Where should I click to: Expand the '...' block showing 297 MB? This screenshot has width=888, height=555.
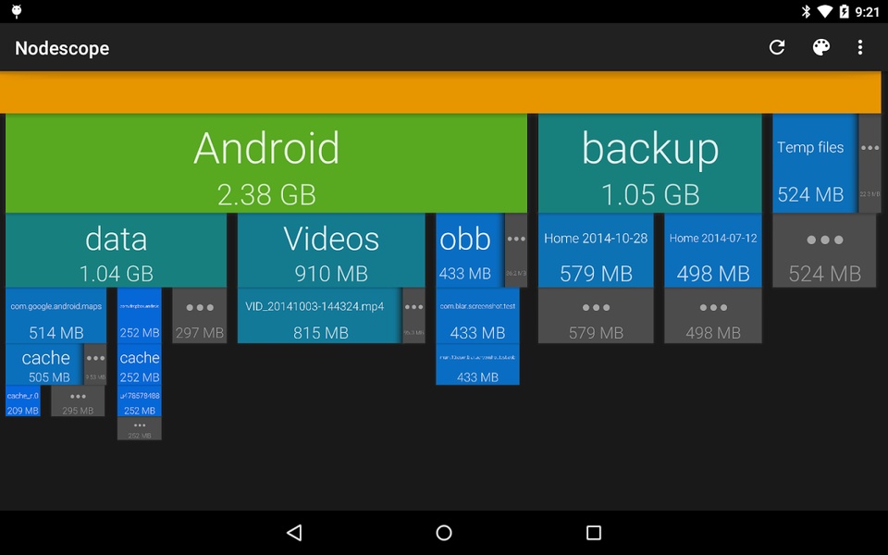(200, 315)
